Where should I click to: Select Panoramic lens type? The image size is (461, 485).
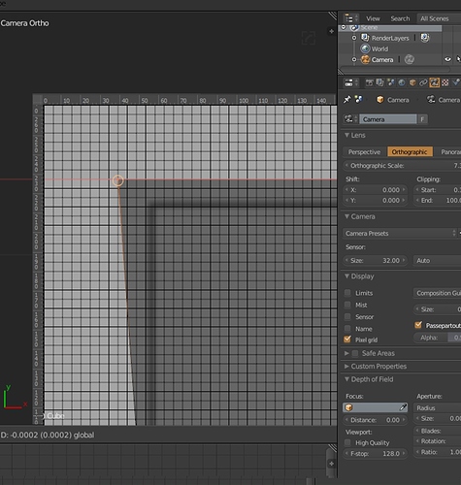point(447,151)
